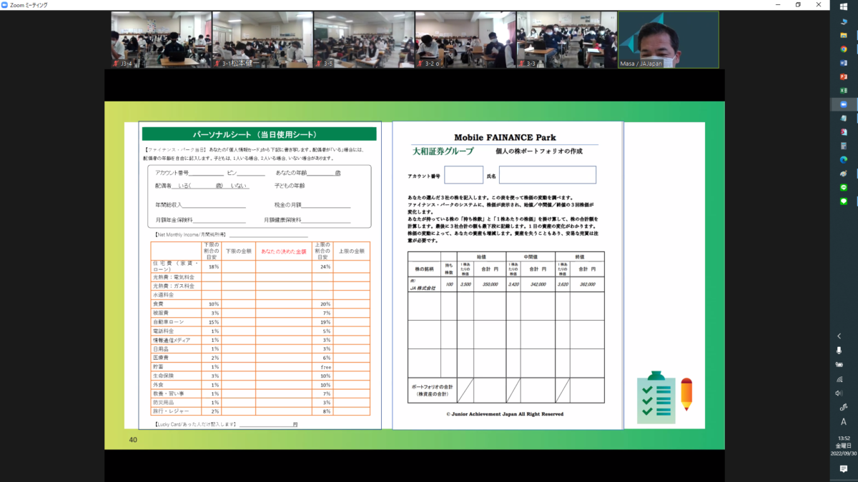Open the upper LINE icon in the taskbar
Screen dimensions: 858x482
(844, 187)
